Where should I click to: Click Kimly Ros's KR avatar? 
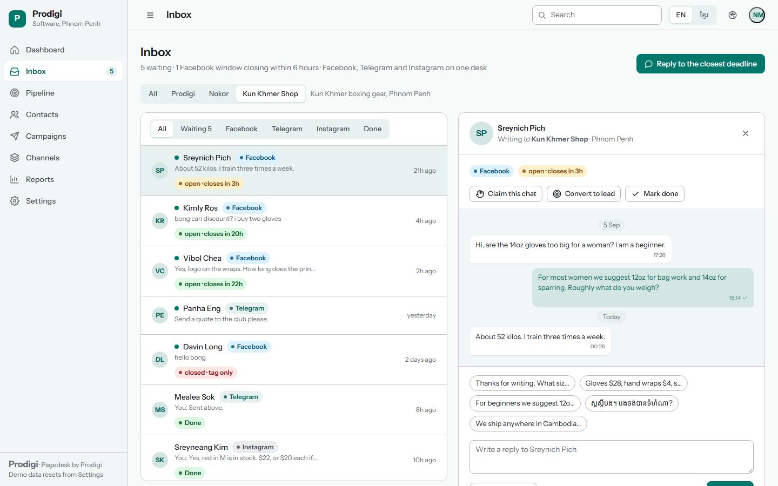tap(160, 221)
